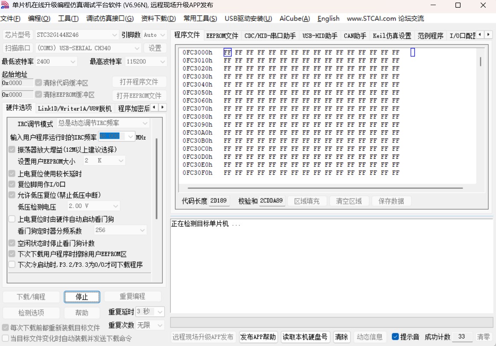Viewport: 496px width, 346px height.
Task: Switch to the CDC/HID-串口助手 tab
Action: 270,36
